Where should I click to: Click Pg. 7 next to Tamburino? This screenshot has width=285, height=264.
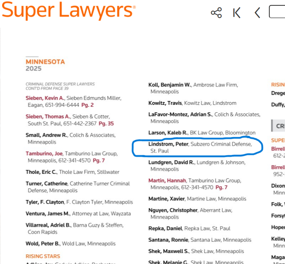(x=99, y=161)
